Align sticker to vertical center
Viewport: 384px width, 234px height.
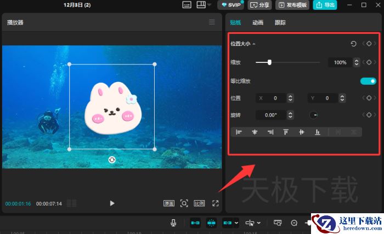302,132
